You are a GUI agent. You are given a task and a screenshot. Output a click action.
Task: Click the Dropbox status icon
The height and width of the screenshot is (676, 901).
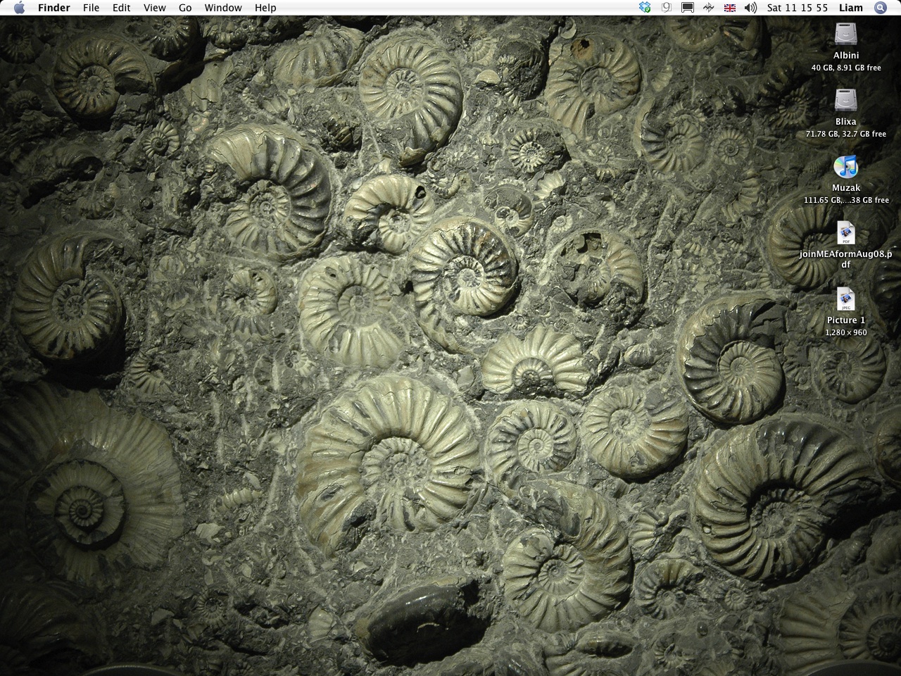(x=645, y=8)
